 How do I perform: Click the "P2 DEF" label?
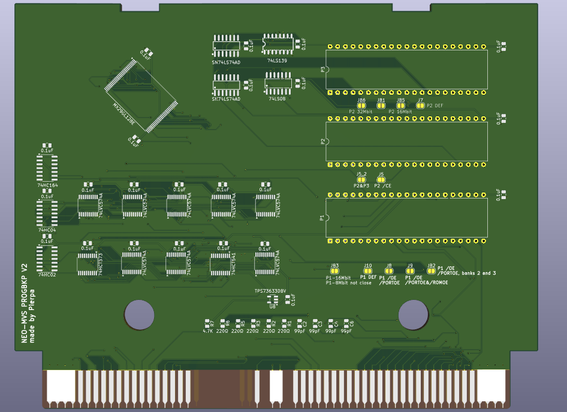[x=435, y=106]
